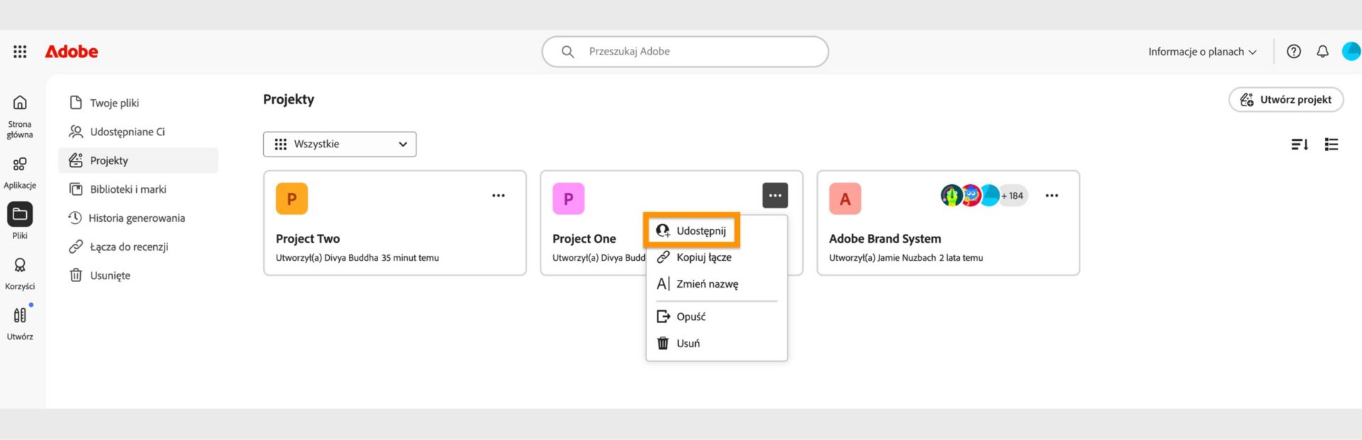
Task: Open the Utwórz icon in sidebar
Action: 20,316
